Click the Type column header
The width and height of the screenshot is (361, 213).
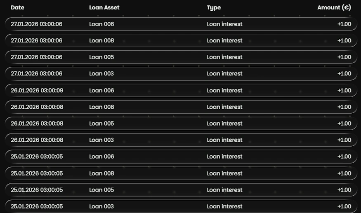(214, 7)
